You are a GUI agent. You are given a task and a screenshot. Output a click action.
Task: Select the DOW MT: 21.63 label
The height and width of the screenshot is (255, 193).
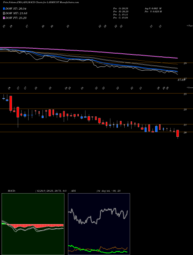tap(16, 13)
